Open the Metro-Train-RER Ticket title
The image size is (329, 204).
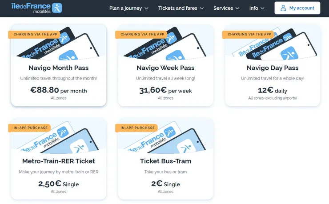(58, 161)
